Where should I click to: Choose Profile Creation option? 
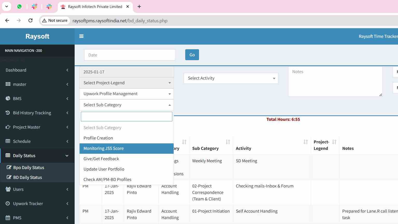click(x=126, y=138)
